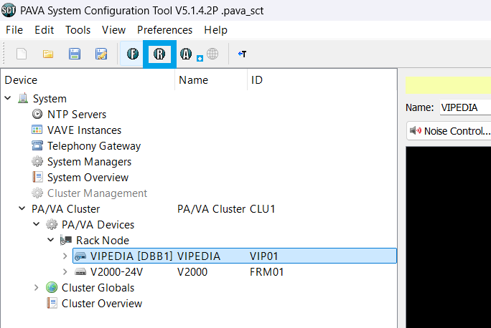
Task: Click the V2000-24V frame device icon
Action: pyautogui.click(x=80, y=271)
